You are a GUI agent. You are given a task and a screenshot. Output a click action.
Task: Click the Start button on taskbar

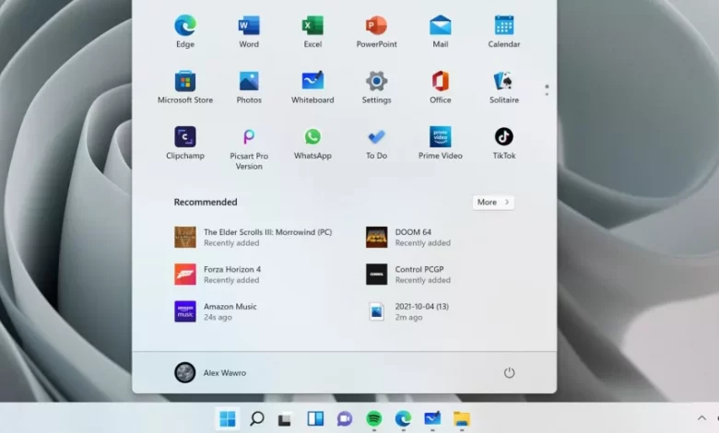[x=228, y=418]
